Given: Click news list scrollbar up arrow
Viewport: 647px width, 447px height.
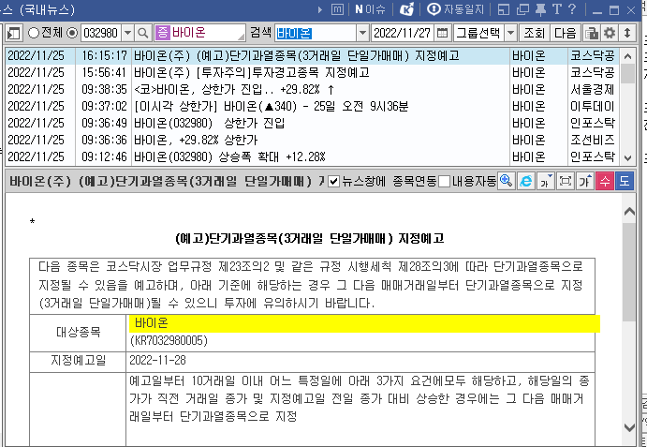Looking at the screenshot, I should (627, 56).
